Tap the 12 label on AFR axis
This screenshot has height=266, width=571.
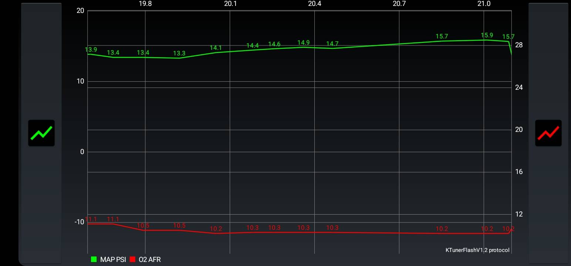pos(519,214)
